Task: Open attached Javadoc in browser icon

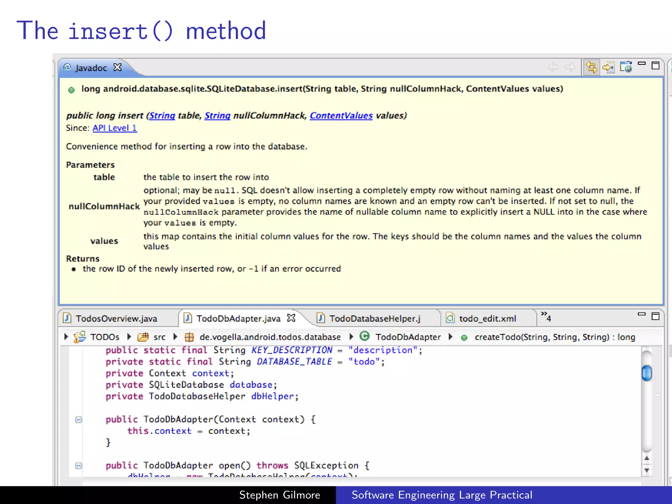Action: pos(626,67)
